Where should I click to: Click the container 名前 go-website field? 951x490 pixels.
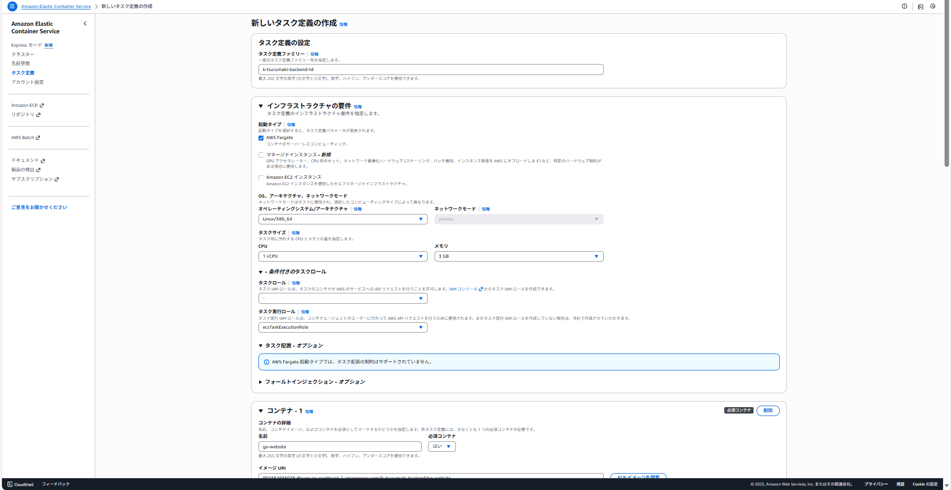click(340, 447)
